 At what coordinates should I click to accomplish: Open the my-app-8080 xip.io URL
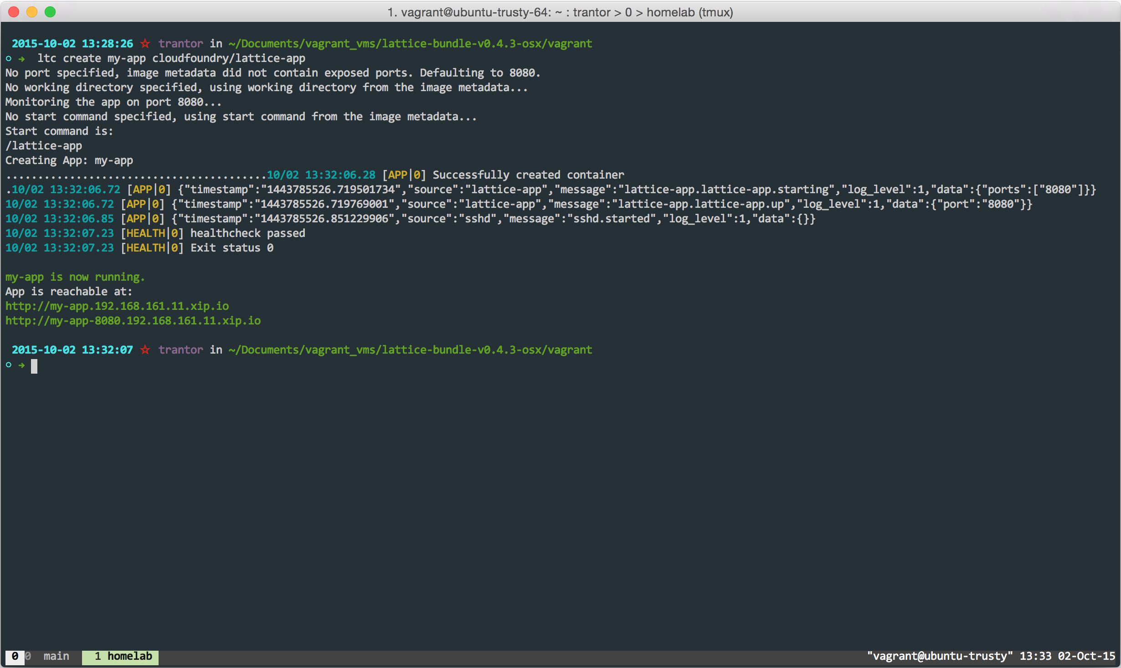click(x=133, y=321)
